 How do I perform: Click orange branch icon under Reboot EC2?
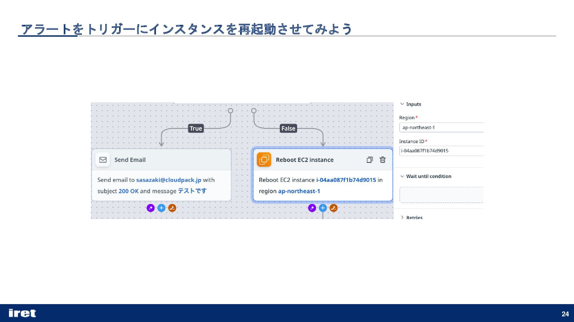(334, 208)
